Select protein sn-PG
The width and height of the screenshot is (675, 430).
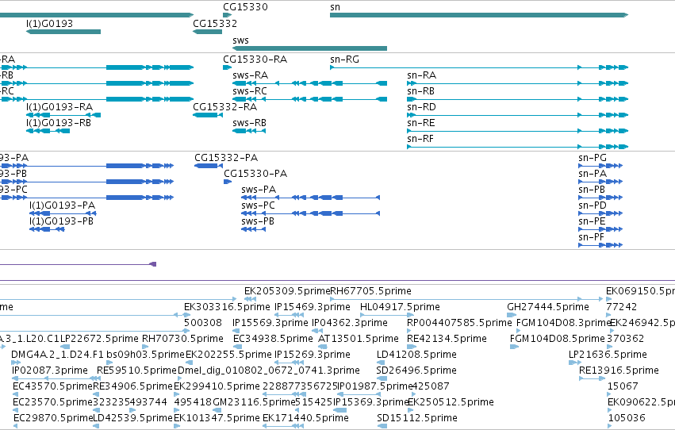click(600, 166)
